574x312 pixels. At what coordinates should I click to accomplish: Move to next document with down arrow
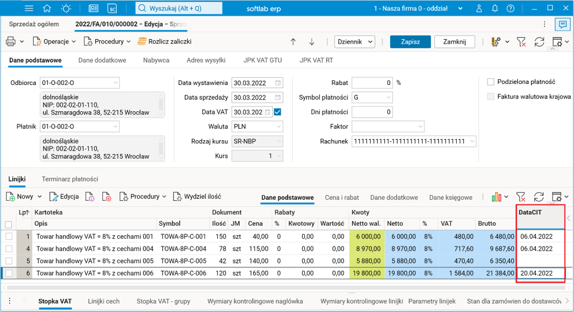click(312, 42)
